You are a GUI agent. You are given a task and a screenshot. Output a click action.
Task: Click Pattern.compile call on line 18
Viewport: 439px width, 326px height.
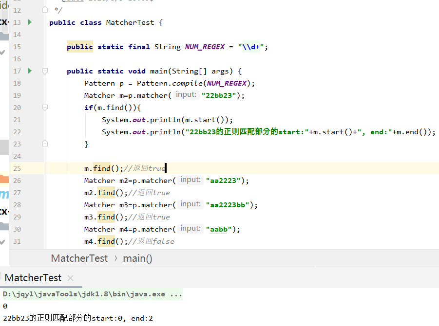[196, 83]
